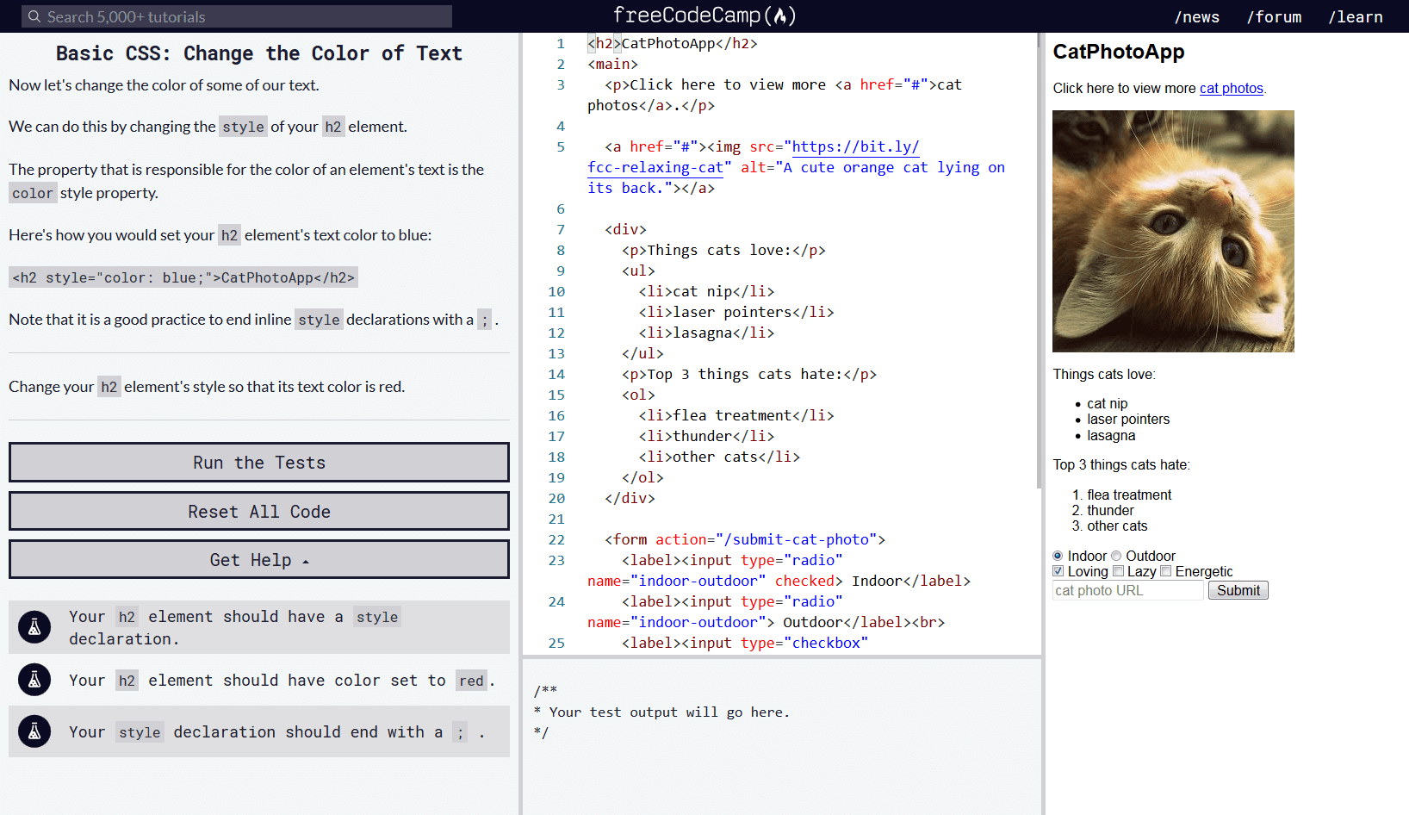Enable the Lazy checkbox
Screen dimensions: 1409x815
tap(1117, 571)
